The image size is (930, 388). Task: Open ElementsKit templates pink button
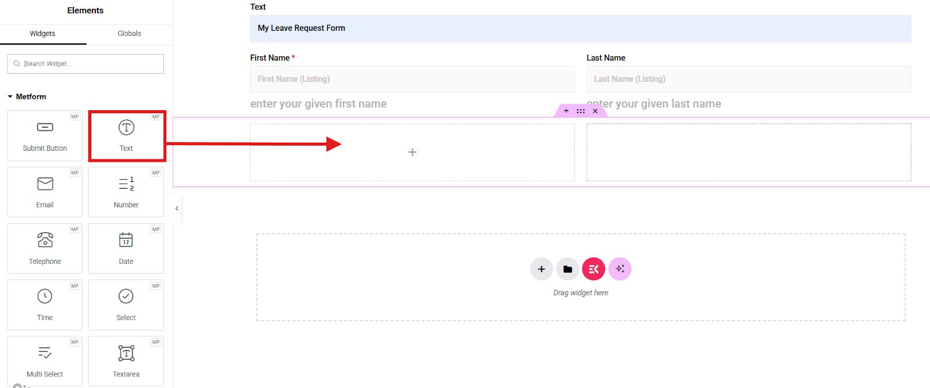[x=593, y=269]
